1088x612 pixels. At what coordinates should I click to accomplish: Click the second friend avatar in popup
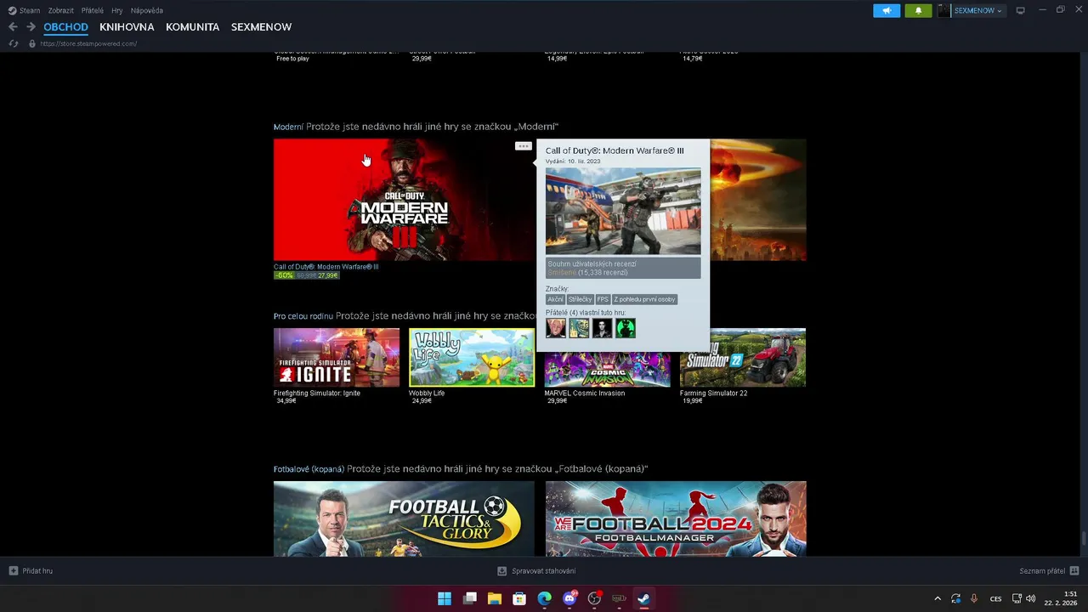tap(579, 328)
